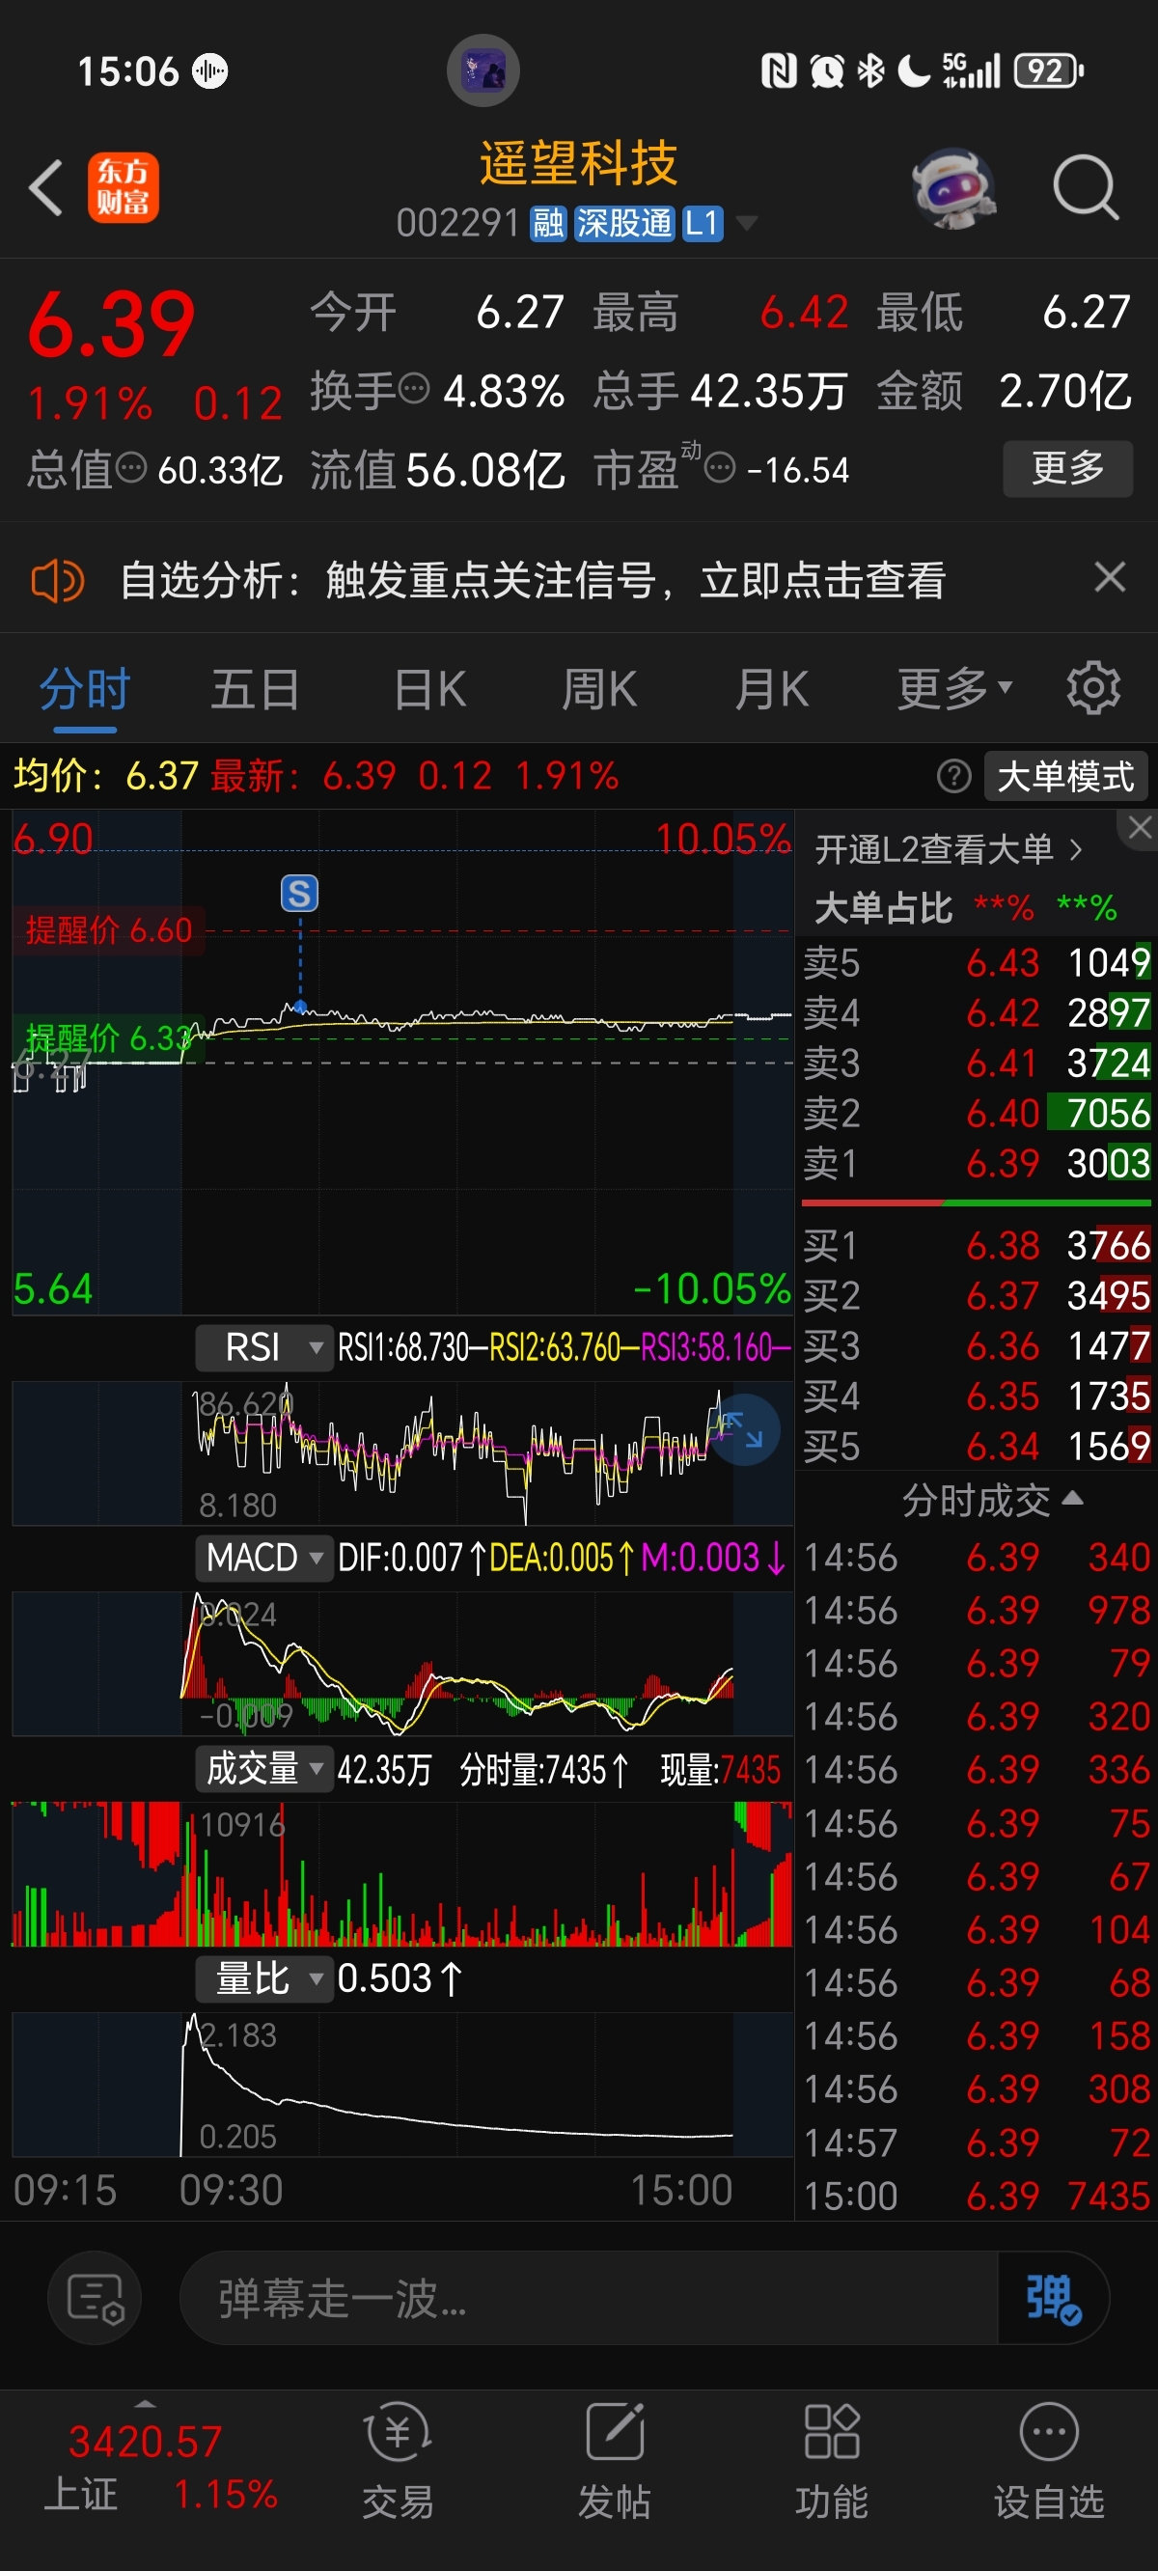This screenshot has width=1158, height=2571.
Task: Enable 大单模式 button
Action: coord(1065,777)
